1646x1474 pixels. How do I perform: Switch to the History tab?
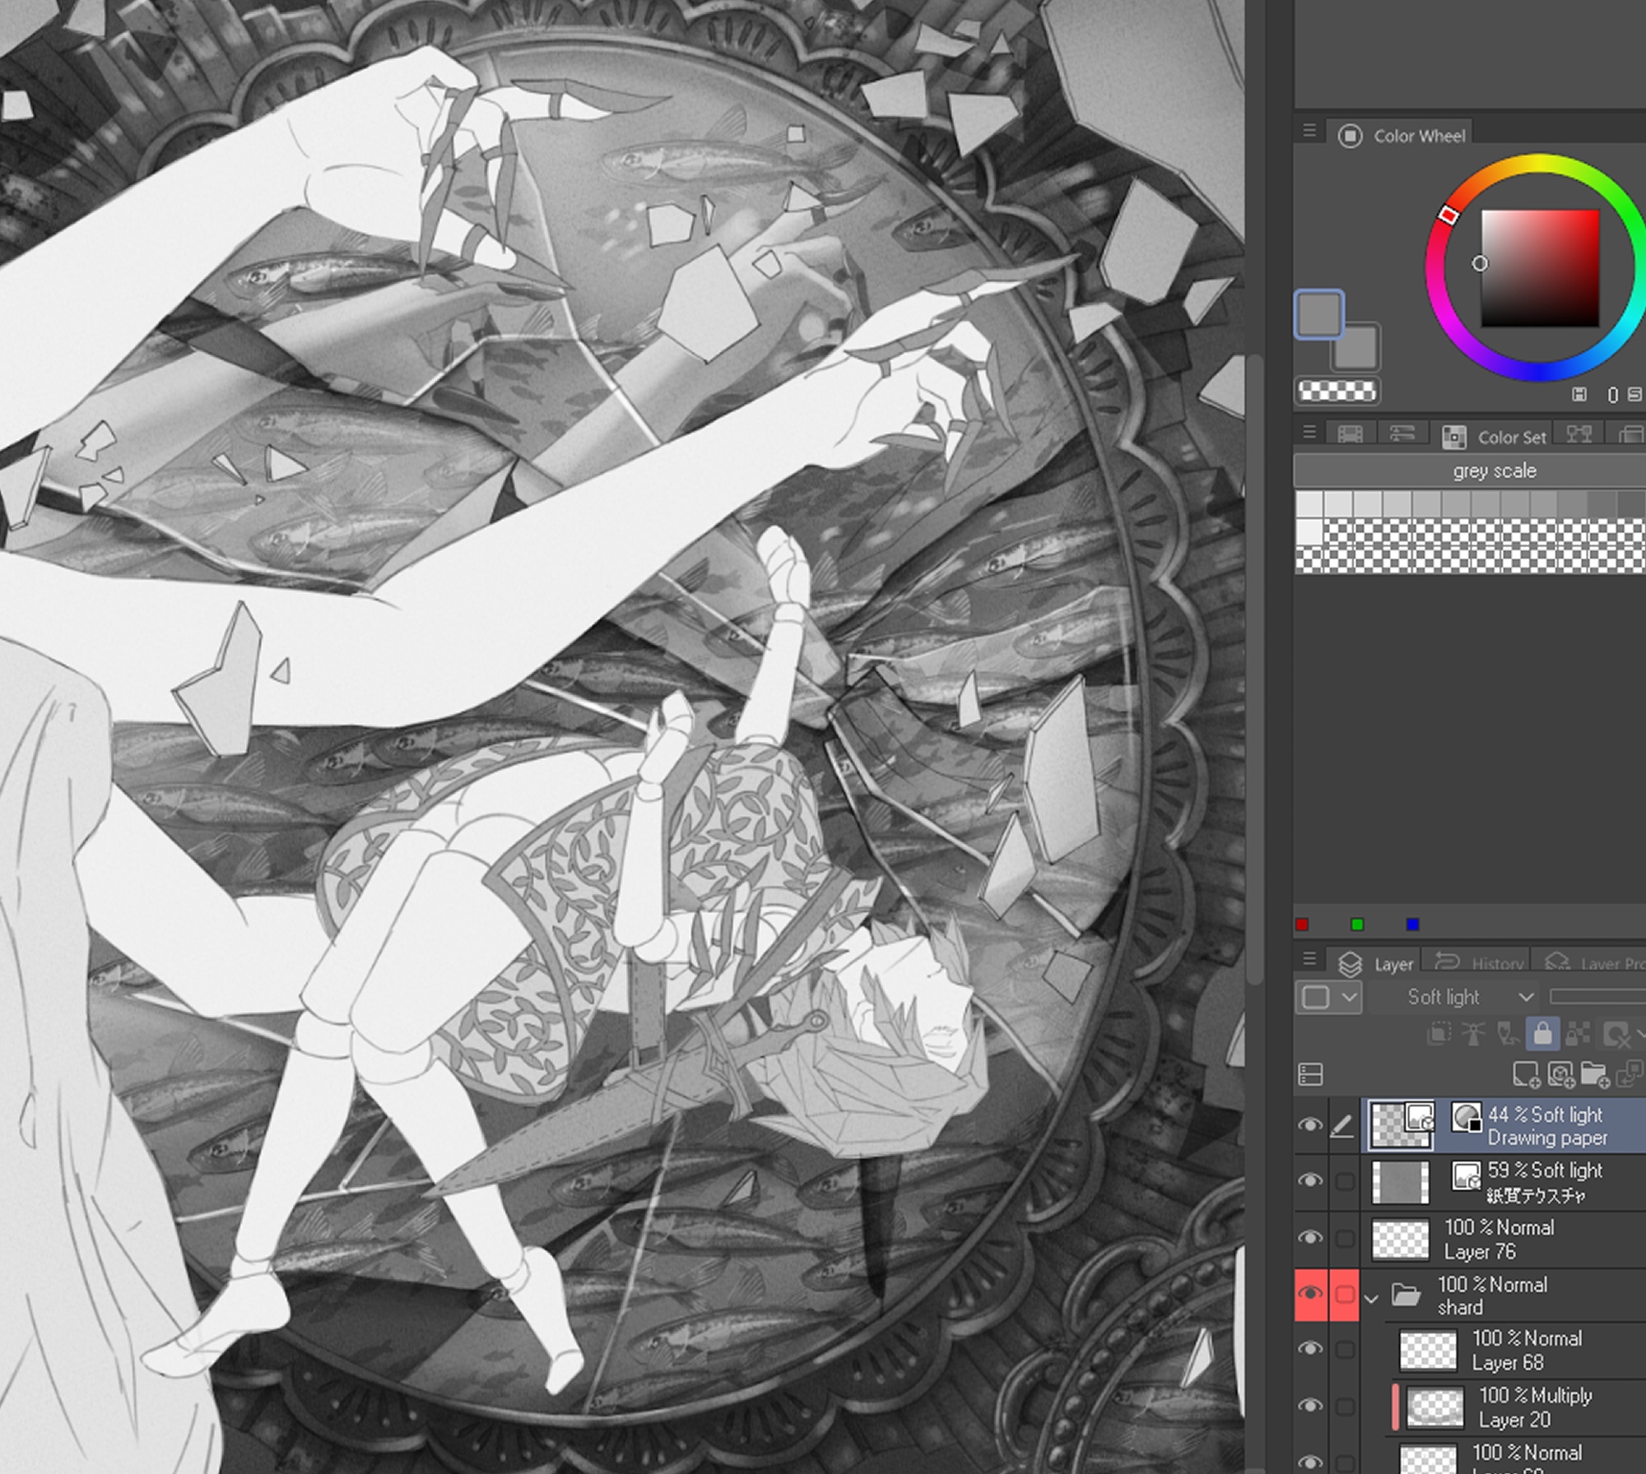(1483, 963)
